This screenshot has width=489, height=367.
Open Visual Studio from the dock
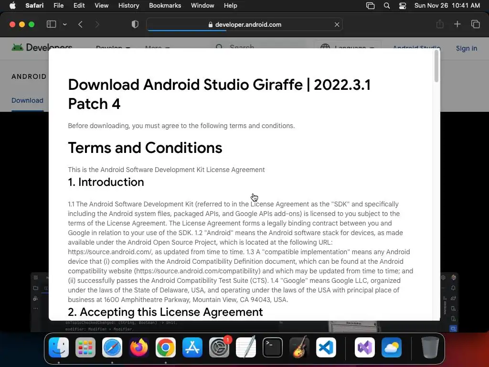tap(365, 347)
